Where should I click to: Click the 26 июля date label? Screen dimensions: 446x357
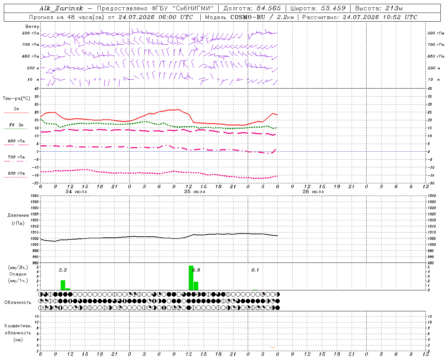tap(313, 191)
